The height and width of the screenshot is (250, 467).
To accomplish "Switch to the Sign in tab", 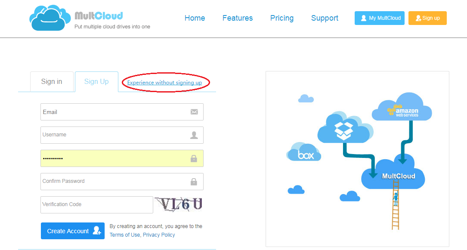I will (x=52, y=82).
